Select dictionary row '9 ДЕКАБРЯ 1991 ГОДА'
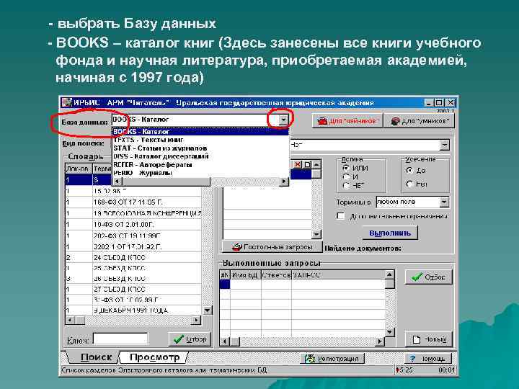 (x=133, y=310)
